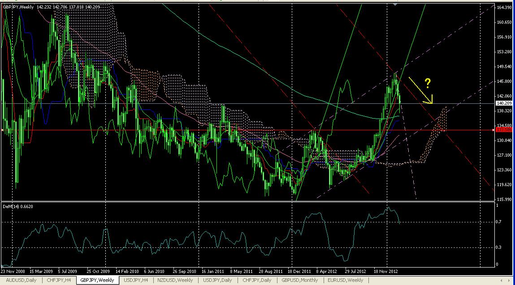The image size is (515, 285).
Task: Click the 15 Mar 2009 date label
Action: 41,272
